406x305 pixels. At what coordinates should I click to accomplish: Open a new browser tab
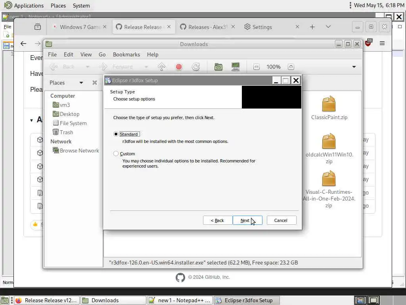(x=312, y=27)
